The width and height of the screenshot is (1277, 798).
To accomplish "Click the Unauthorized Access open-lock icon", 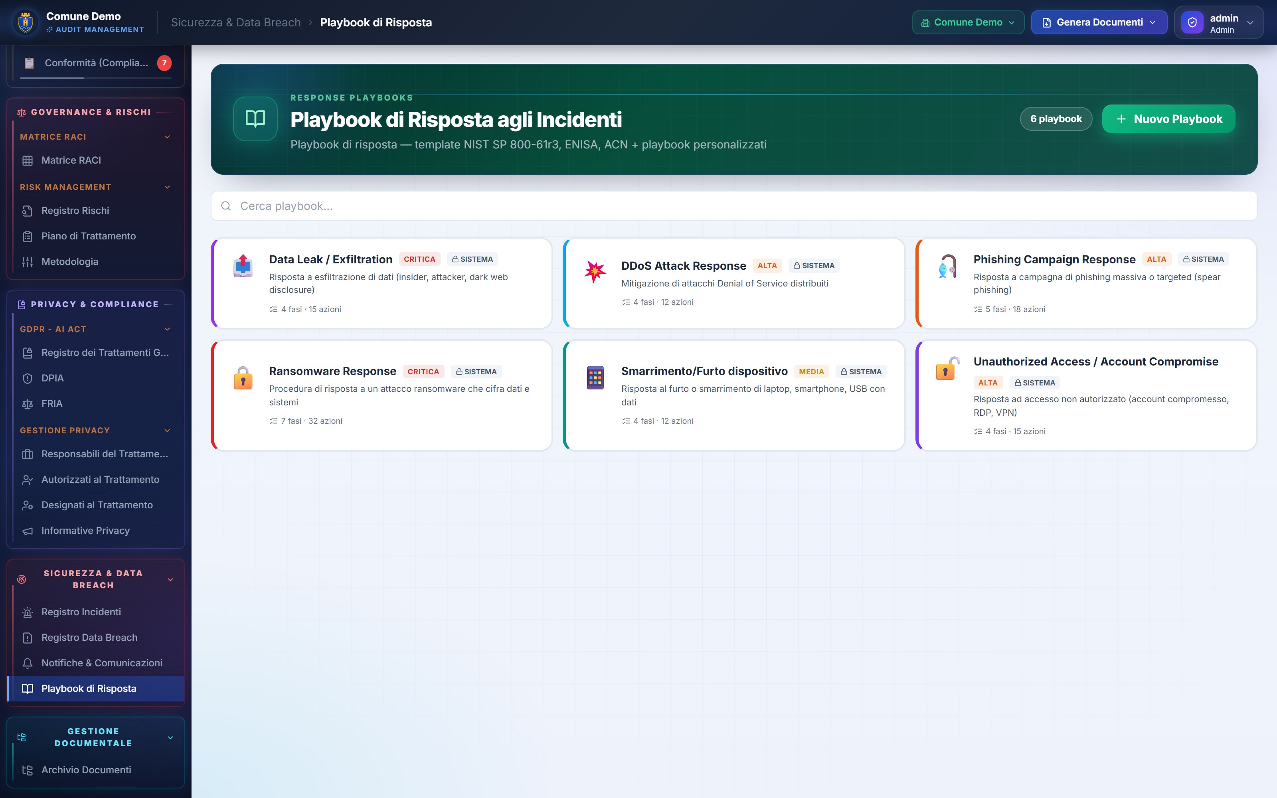I will click(948, 368).
